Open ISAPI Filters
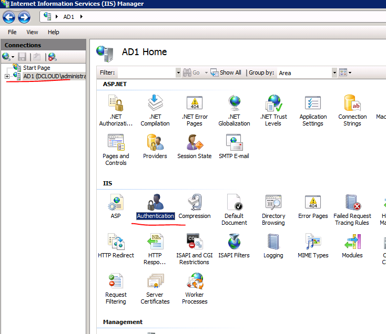The width and height of the screenshot is (386, 334). coord(234,246)
